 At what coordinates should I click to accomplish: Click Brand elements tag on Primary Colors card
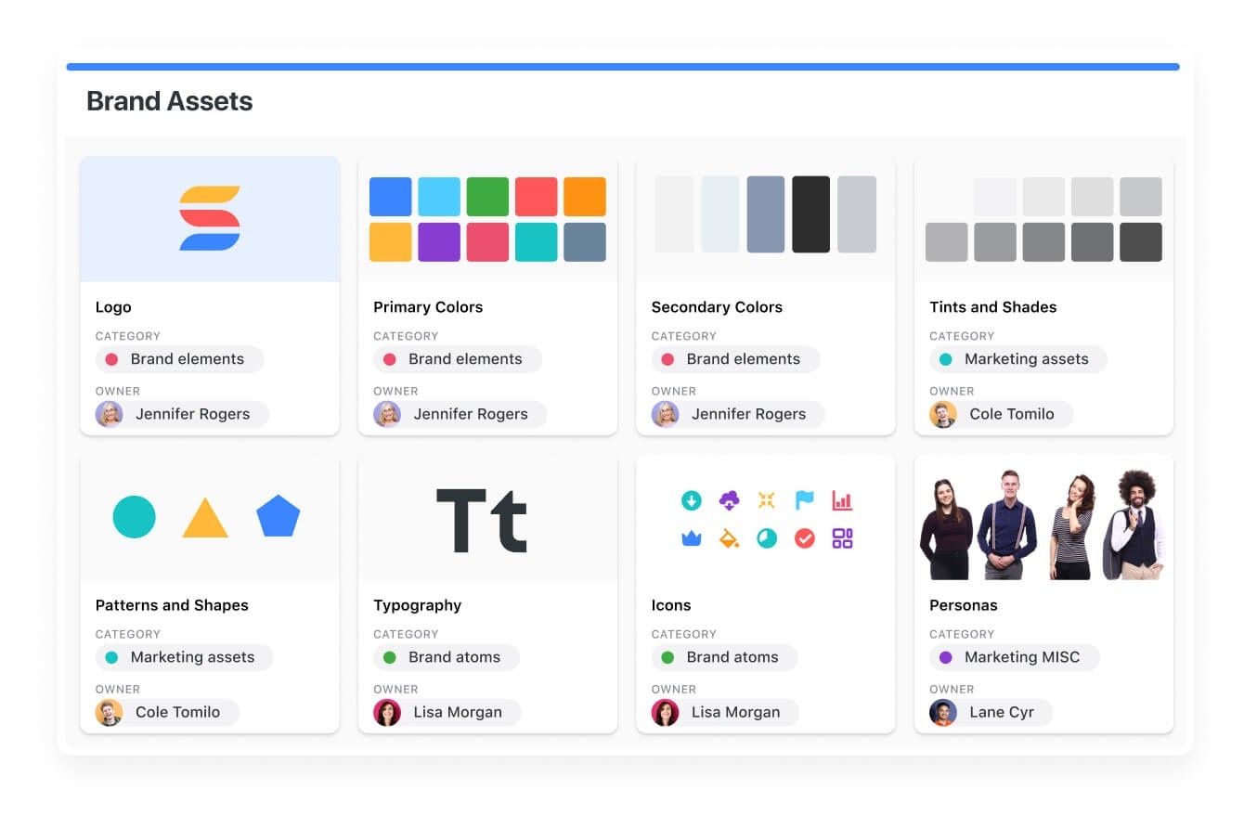tap(458, 359)
